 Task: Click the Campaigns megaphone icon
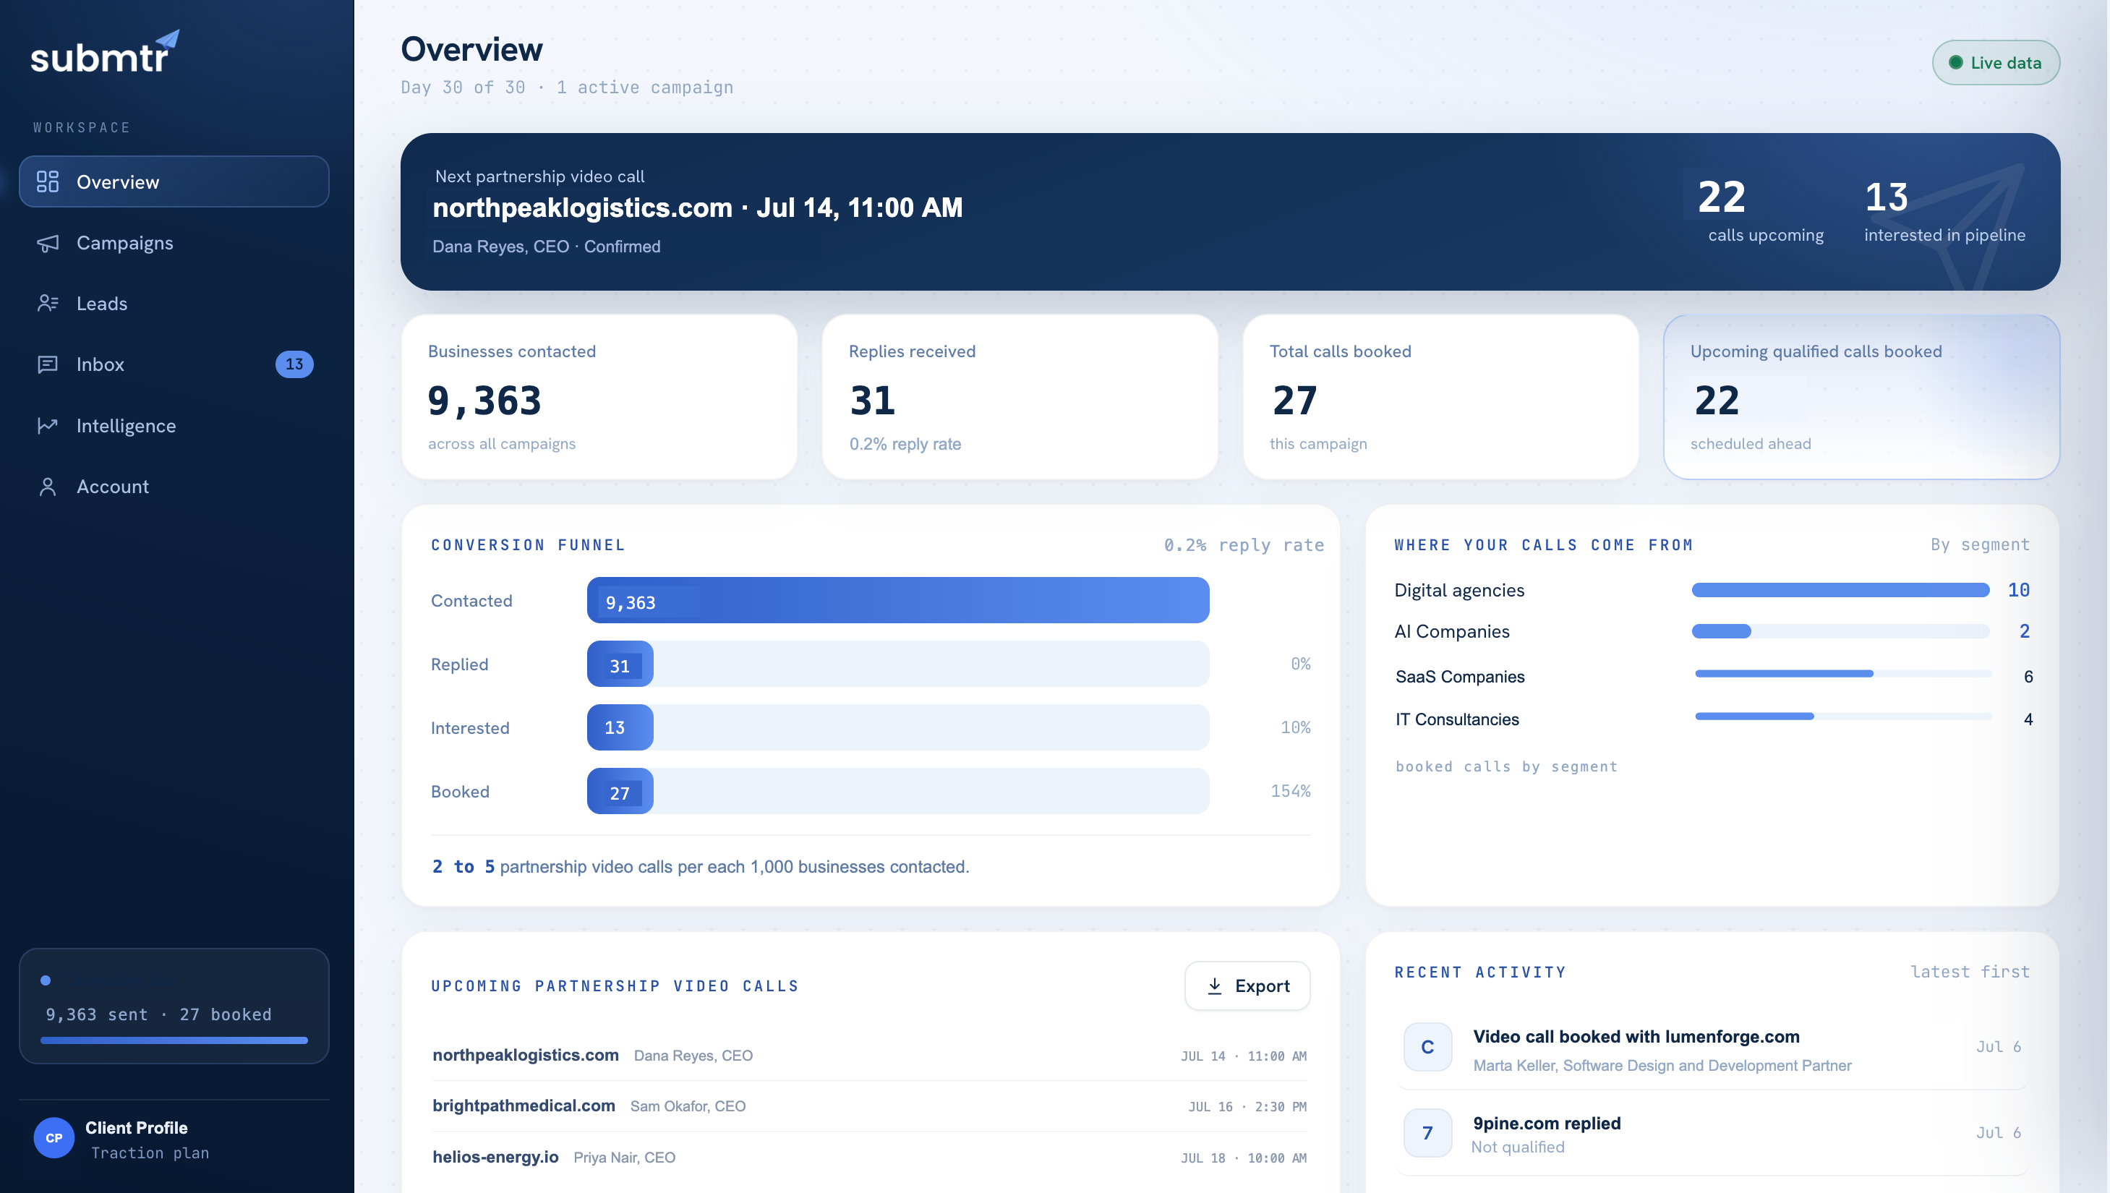(48, 244)
